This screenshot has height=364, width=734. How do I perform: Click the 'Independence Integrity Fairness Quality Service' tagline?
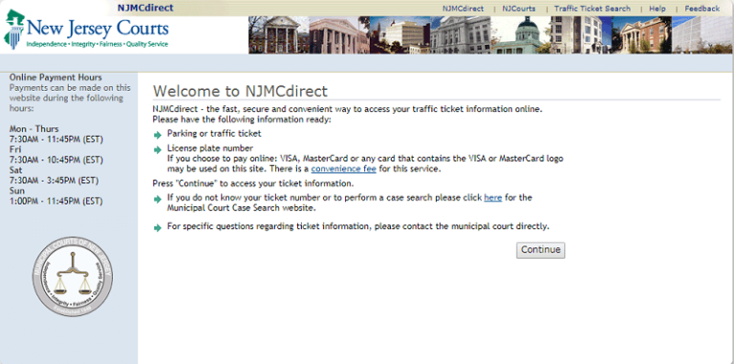click(x=97, y=45)
